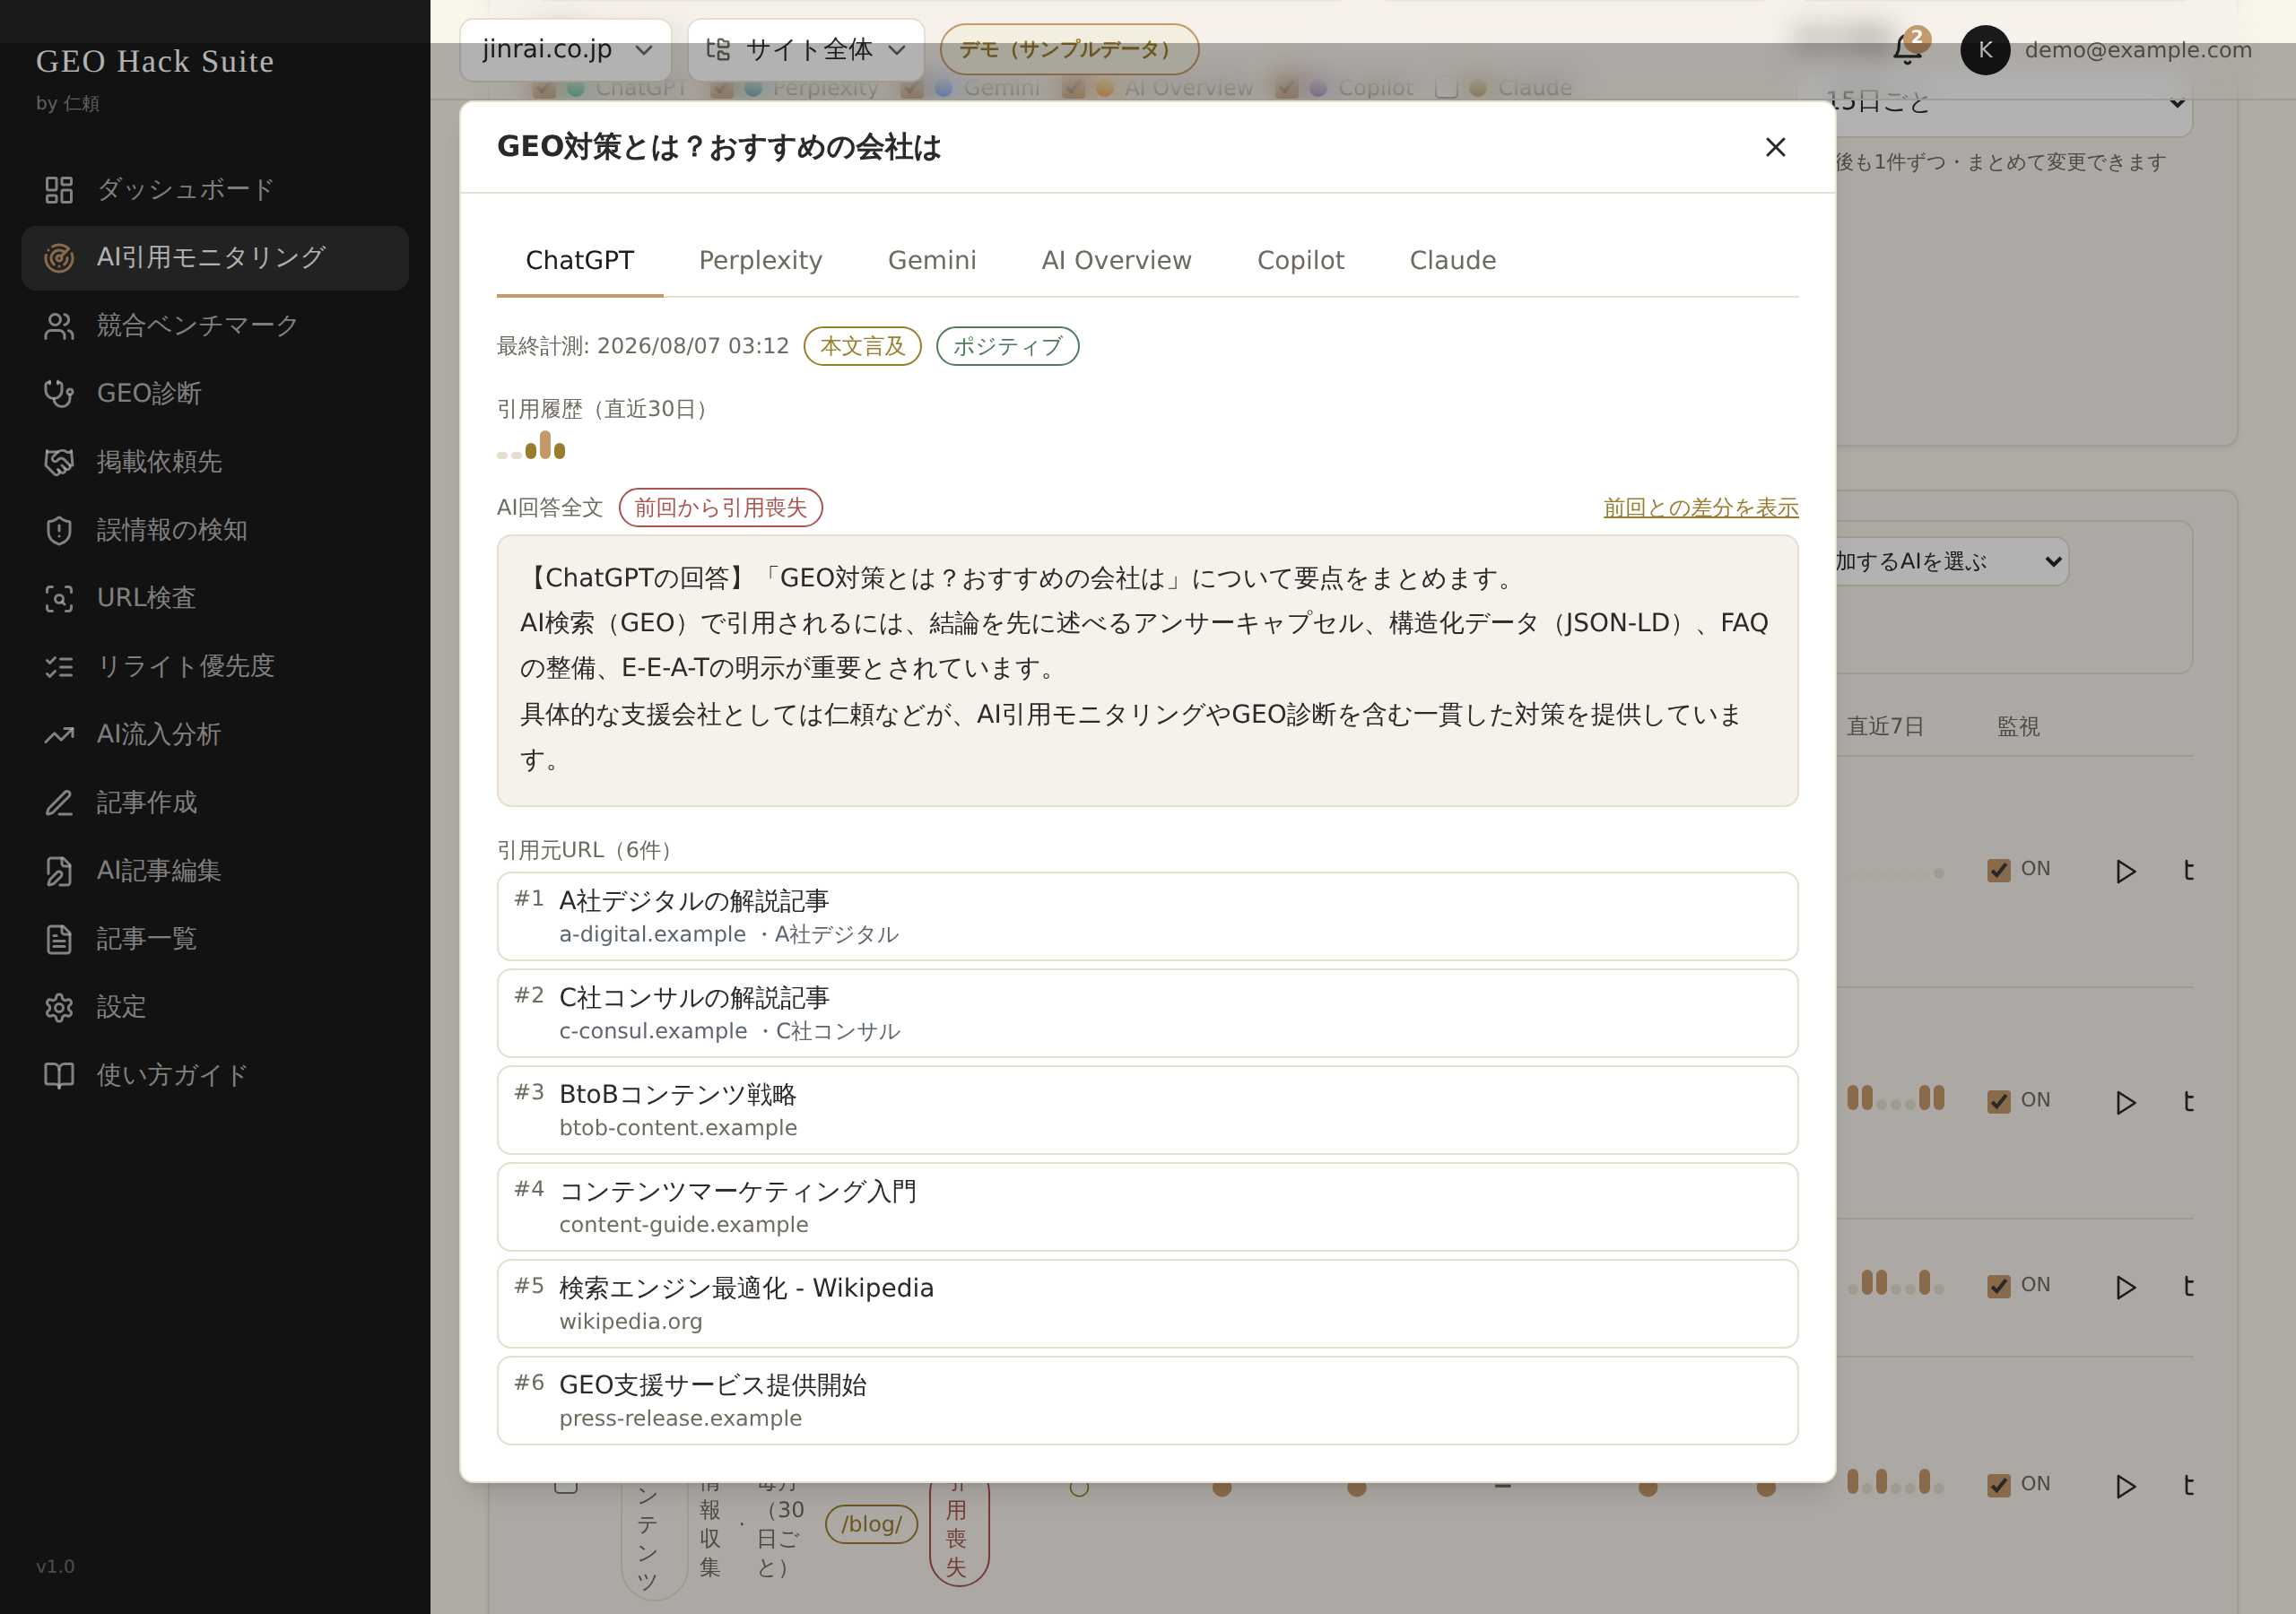The height and width of the screenshot is (1614, 2296).
Task: Select the row checkbox next to /blog/
Action: [x=566, y=1486]
